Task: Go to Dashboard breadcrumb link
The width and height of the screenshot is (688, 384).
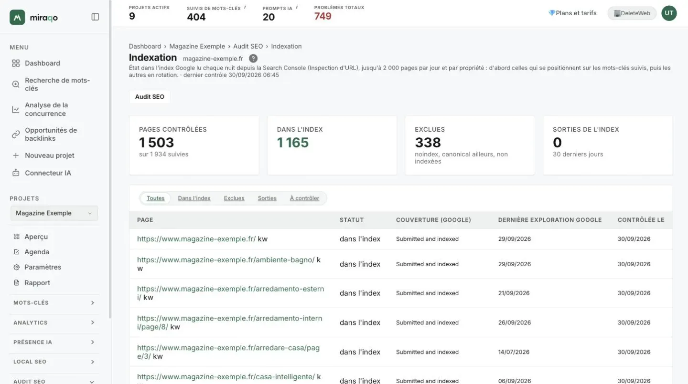Action: 145,46
